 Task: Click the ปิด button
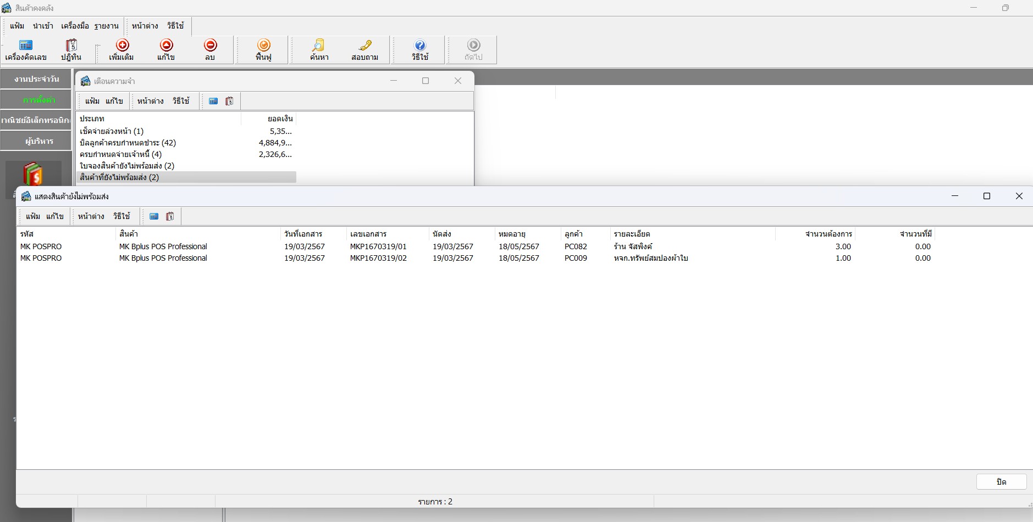tap(1001, 481)
